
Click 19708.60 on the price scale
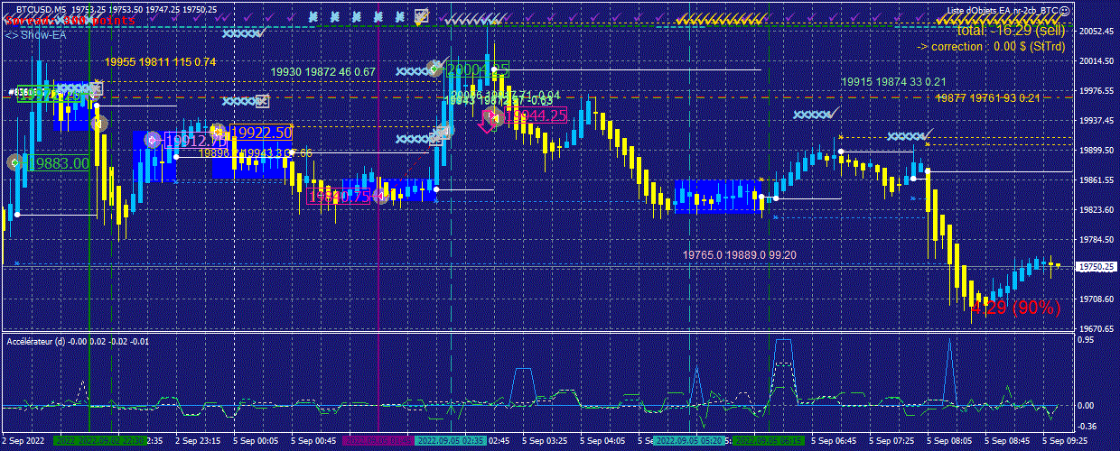tap(1096, 299)
